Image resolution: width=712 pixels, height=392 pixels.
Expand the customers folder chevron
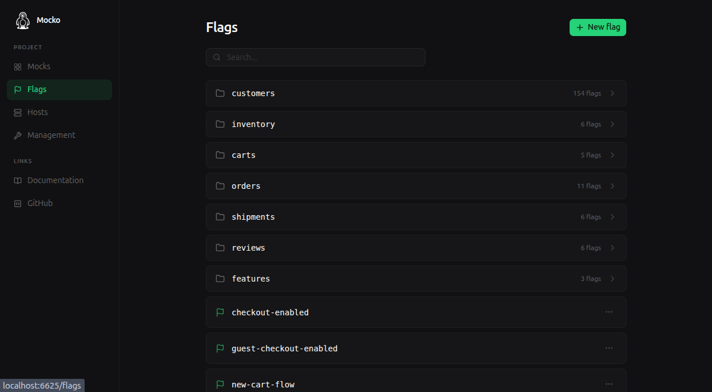click(x=612, y=93)
